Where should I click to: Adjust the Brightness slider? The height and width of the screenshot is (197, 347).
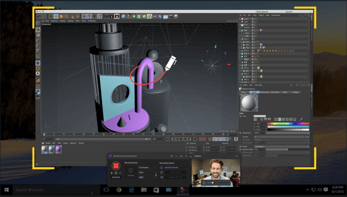click(x=287, y=133)
